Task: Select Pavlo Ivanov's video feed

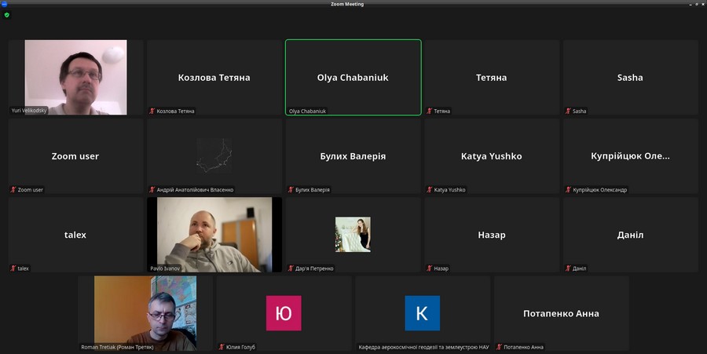Action: point(214,234)
